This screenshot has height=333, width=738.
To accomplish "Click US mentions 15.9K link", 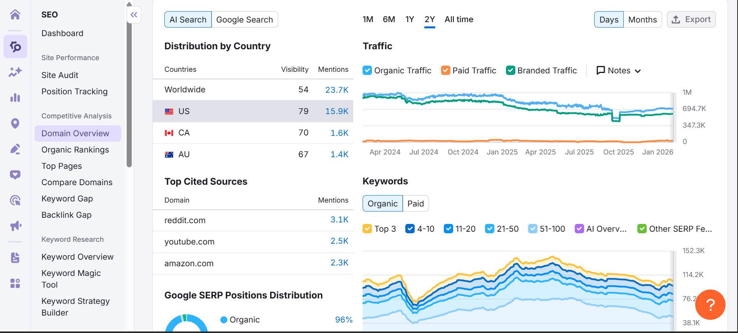I will (337, 111).
